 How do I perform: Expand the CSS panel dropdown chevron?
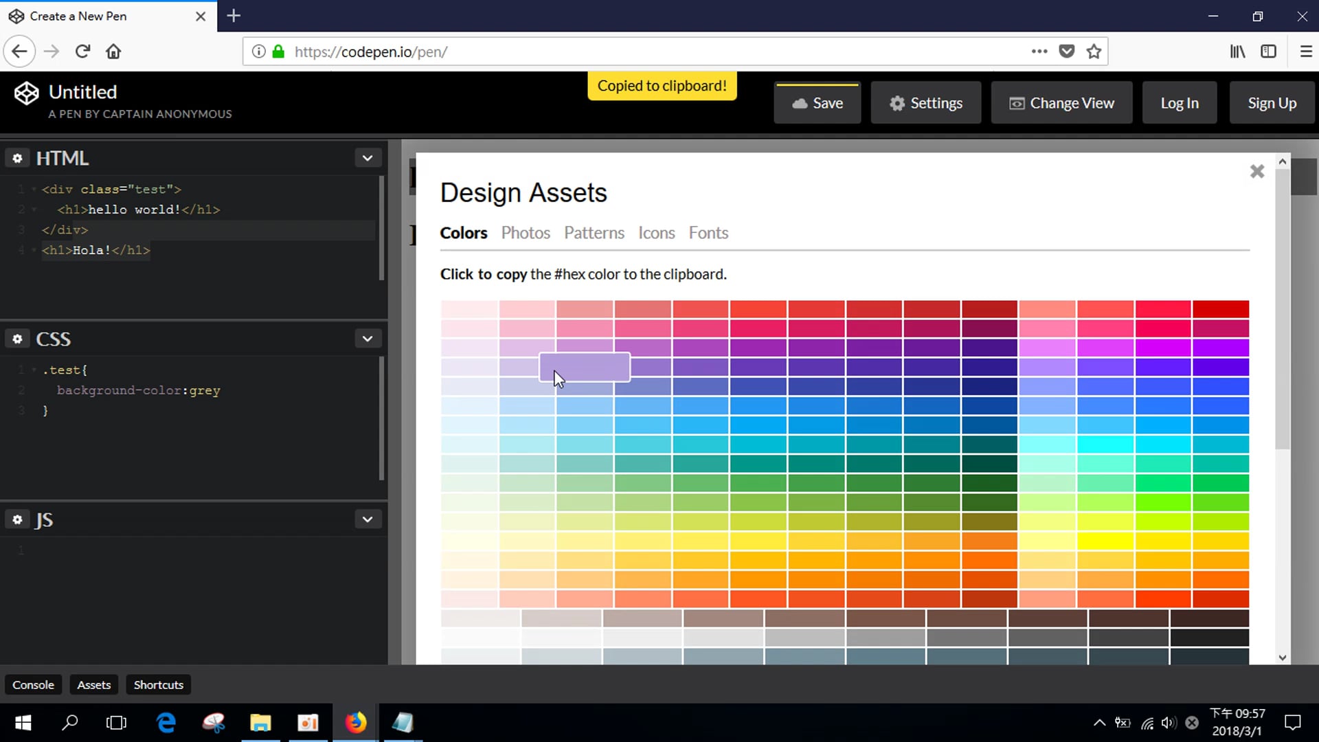click(368, 339)
